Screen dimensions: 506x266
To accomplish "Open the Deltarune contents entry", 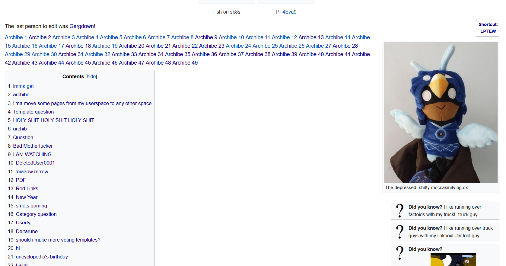I will (x=27, y=231).
